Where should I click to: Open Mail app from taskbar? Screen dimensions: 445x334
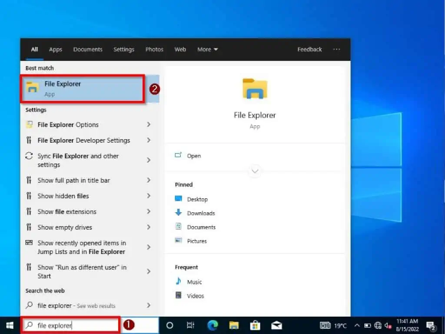click(276, 325)
